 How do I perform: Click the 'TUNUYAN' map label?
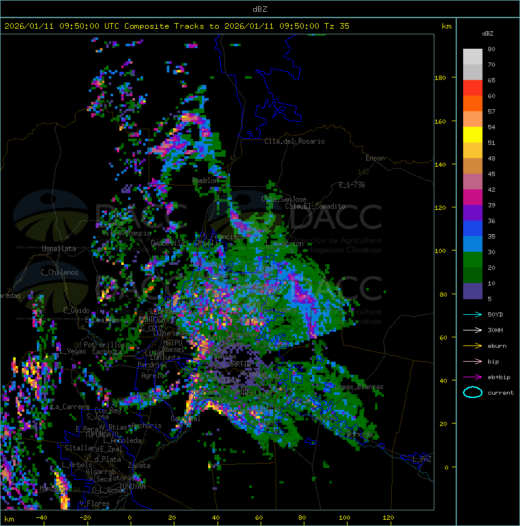coord(132,487)
